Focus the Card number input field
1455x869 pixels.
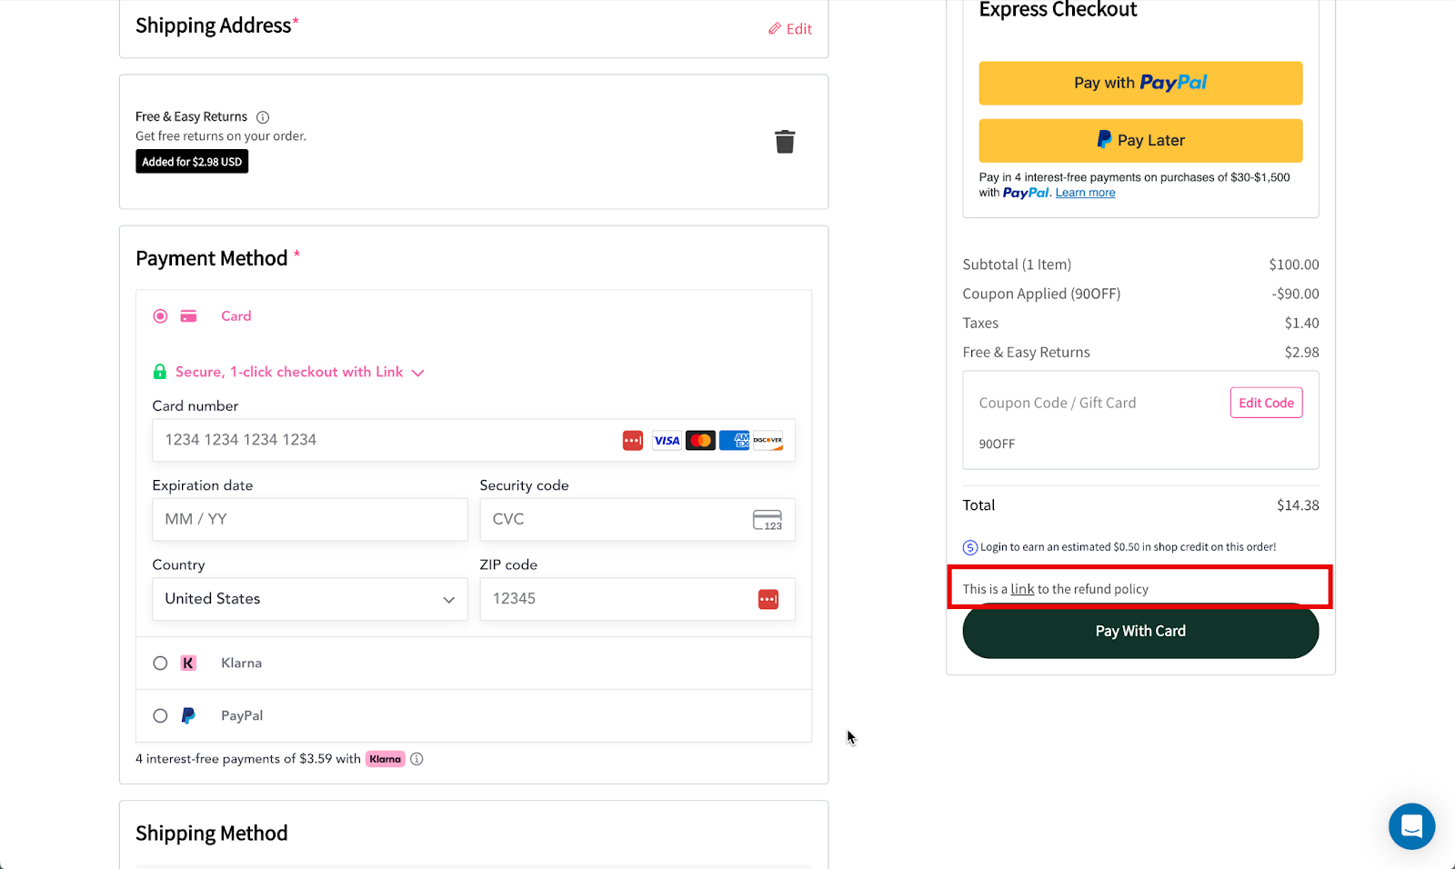[382, 440]
